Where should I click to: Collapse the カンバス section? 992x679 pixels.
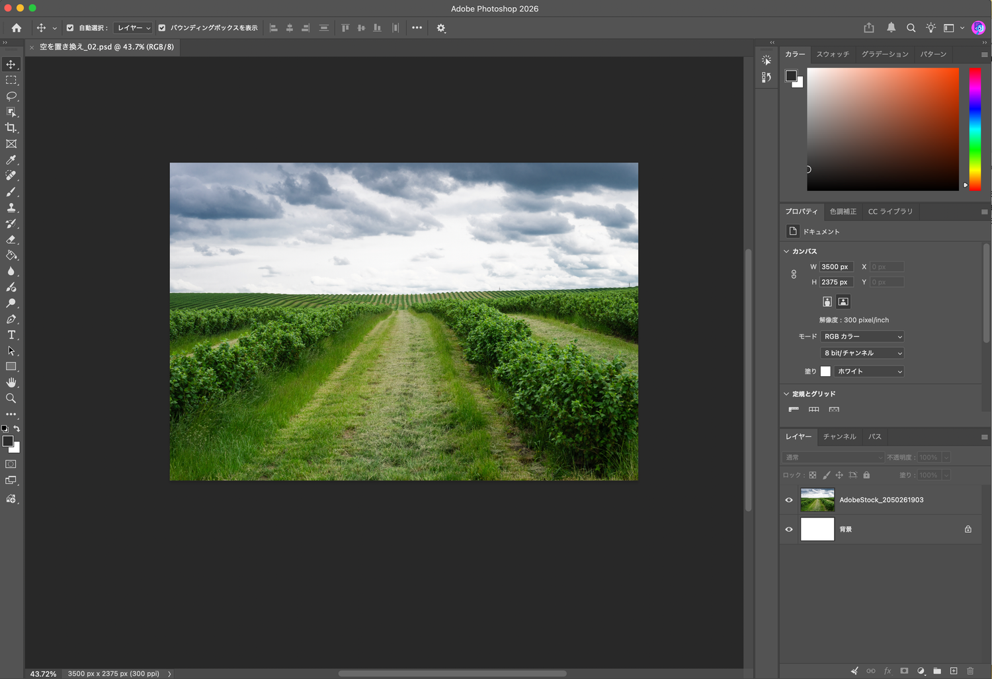[786, 251]
